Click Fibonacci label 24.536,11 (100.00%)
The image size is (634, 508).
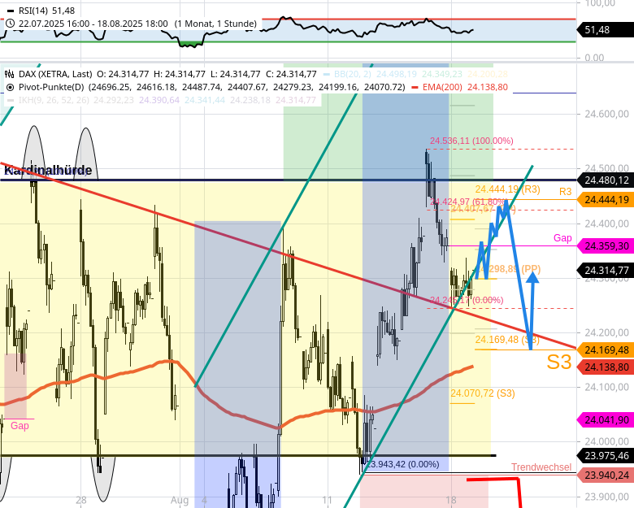[x=471, y=141]
